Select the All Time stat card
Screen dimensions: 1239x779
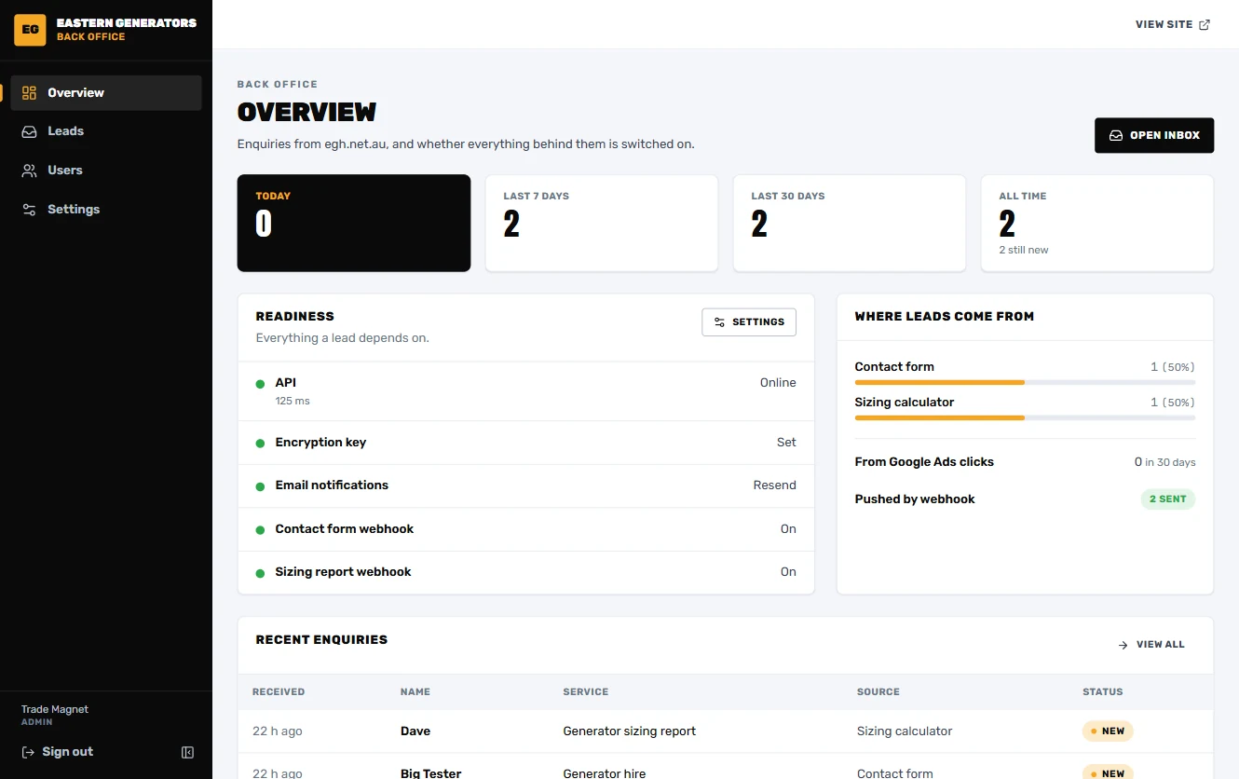1097,224
